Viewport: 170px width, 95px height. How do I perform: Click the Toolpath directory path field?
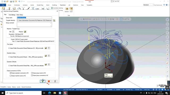34,20
